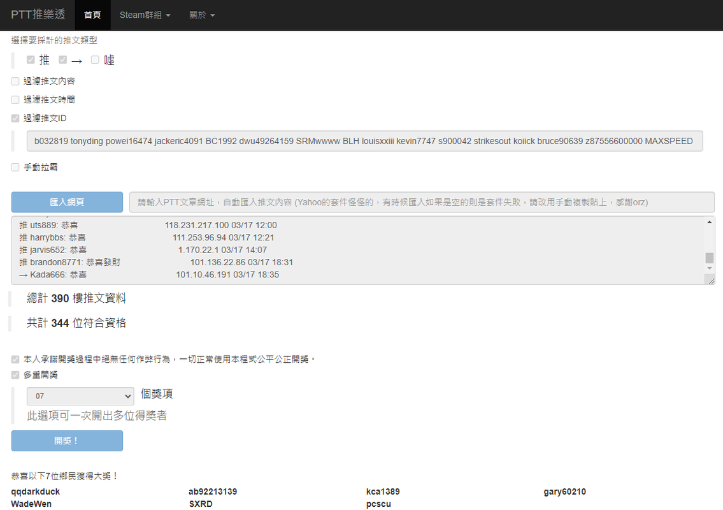
Task: Click the harrybbs comment line
Action: (147, 238)
